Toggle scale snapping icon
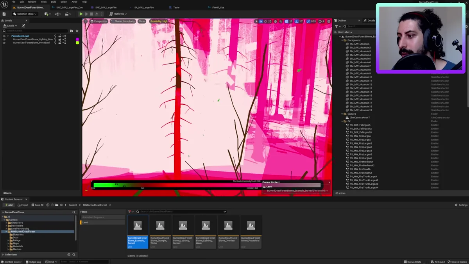The width and height of the screenshot is (469, 264). click(308, 21)
